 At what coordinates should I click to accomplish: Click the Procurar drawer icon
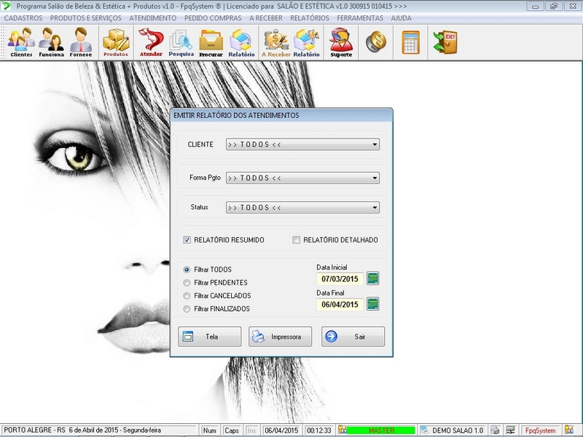point(211,42)
